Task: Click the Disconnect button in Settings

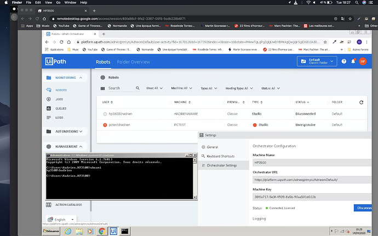Action: pos(364,208)
